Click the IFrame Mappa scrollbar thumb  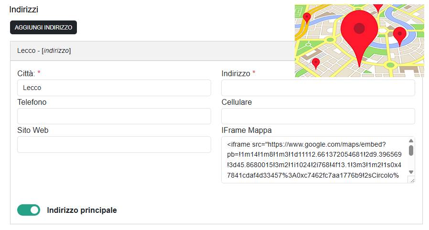click(411, 150)
